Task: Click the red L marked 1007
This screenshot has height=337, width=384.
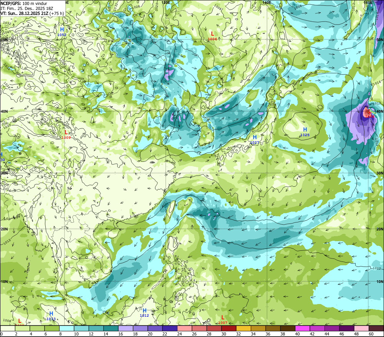Action: pos(223,318)
